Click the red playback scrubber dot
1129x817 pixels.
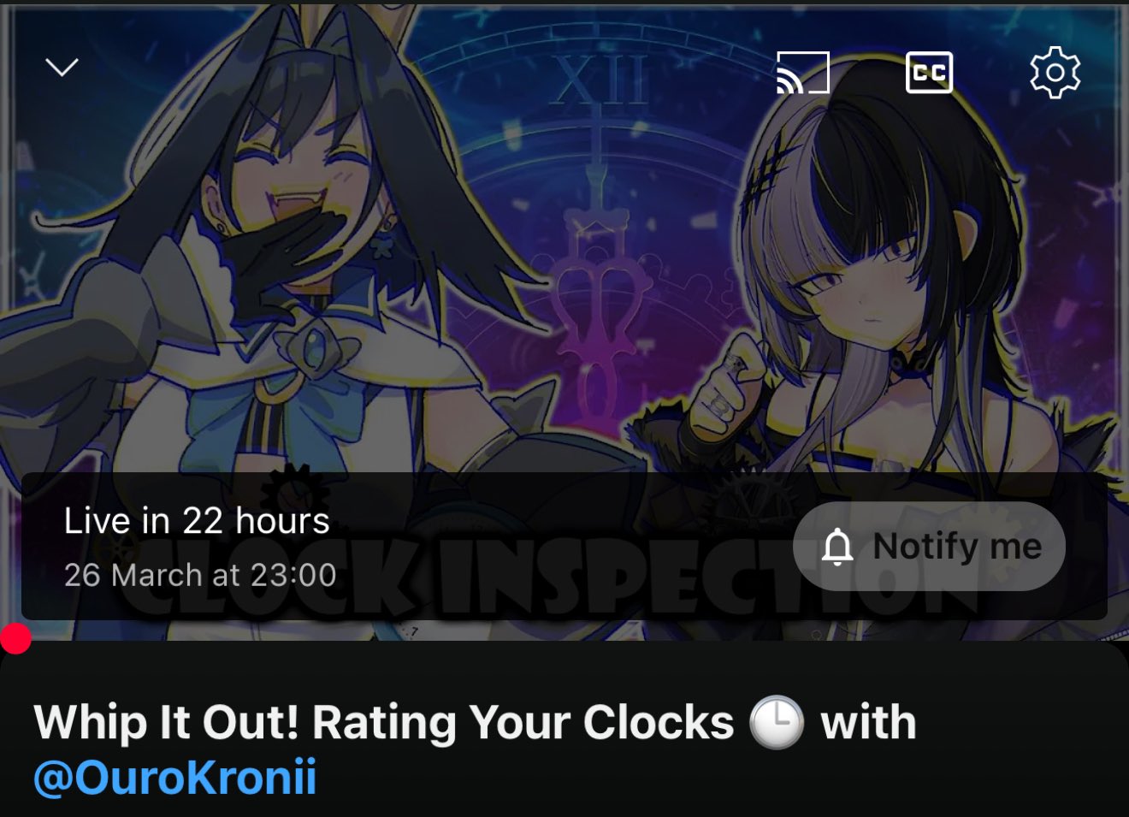[x=15, y=637]
